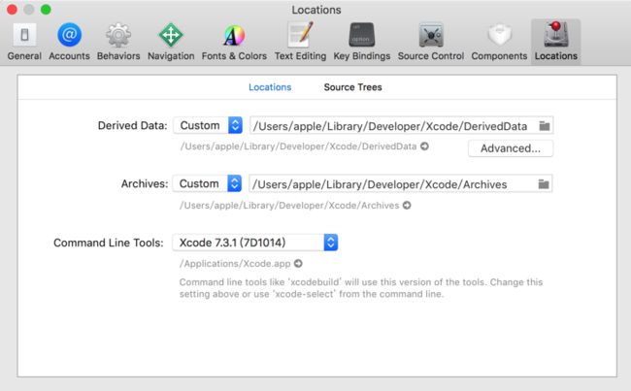Screen dimensions: 631x391
Task: Click the /Applications/Xcode.app path text
Action: click(x=235, y=264)
